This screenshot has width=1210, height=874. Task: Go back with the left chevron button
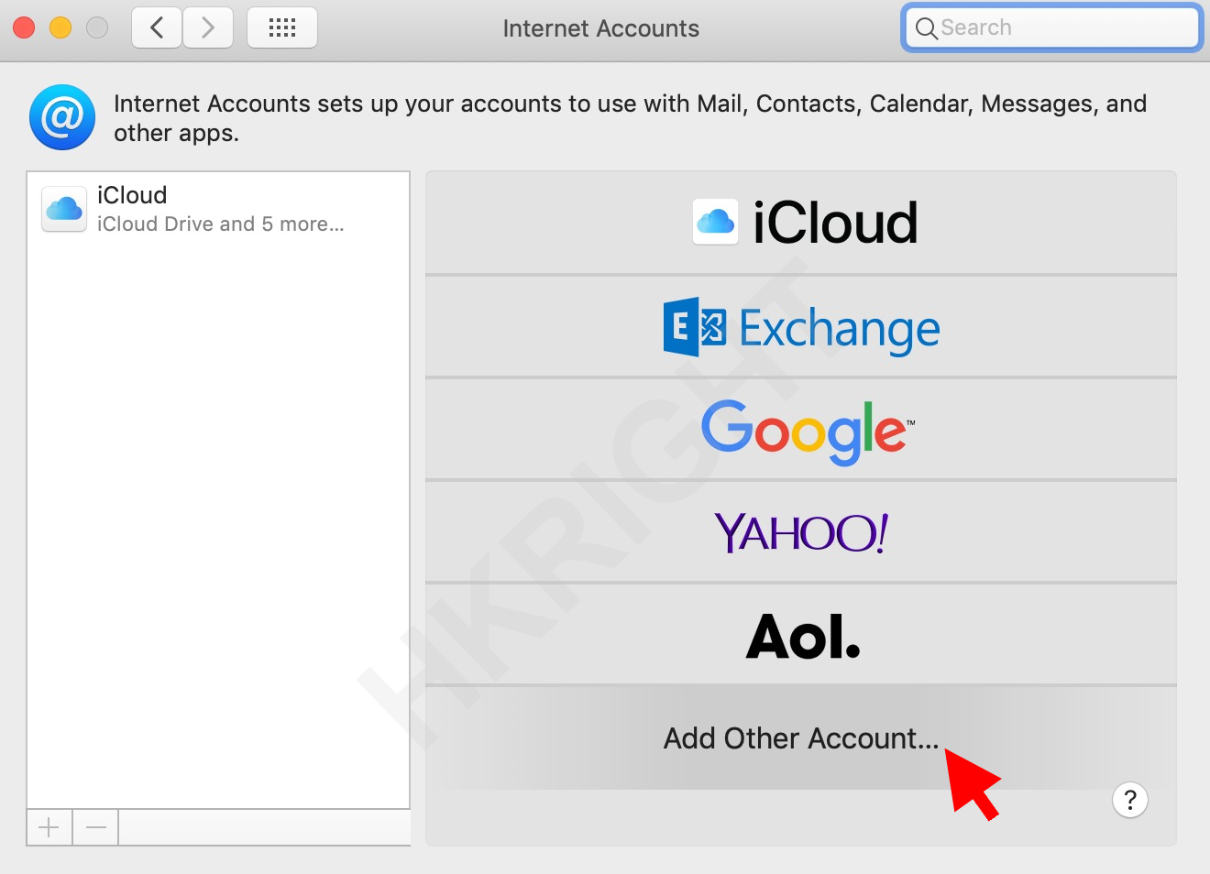pyautogui.click(x=157, y=27)
